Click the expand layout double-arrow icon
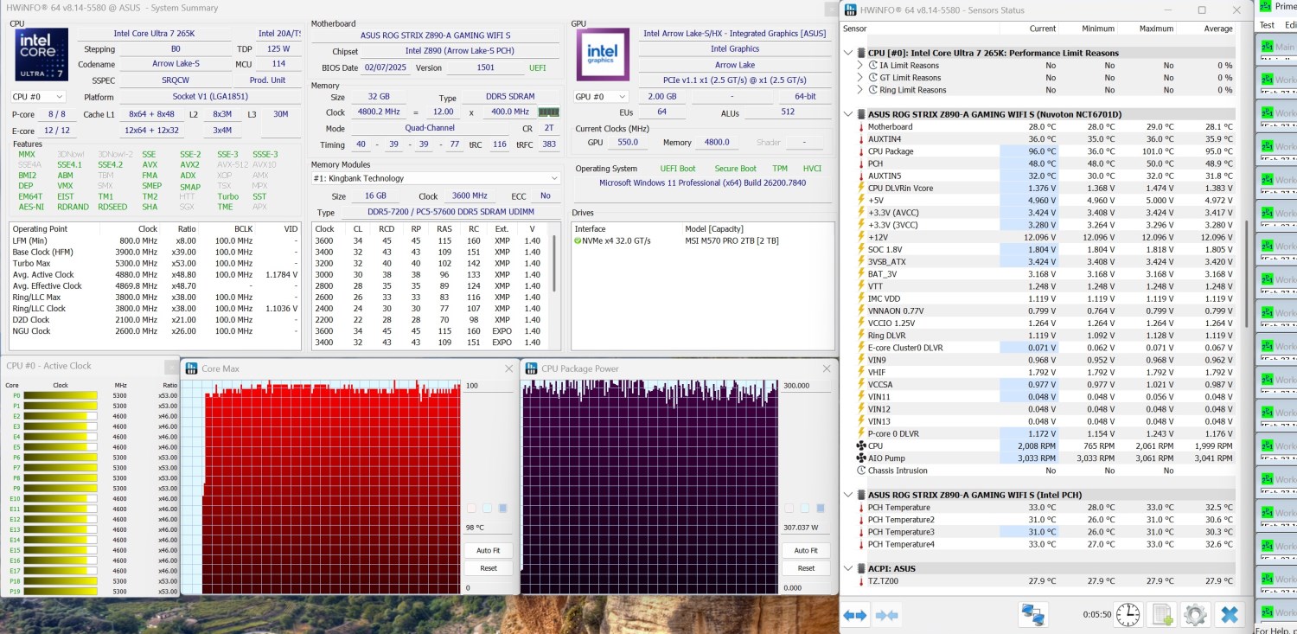 (x=855, y=615)
